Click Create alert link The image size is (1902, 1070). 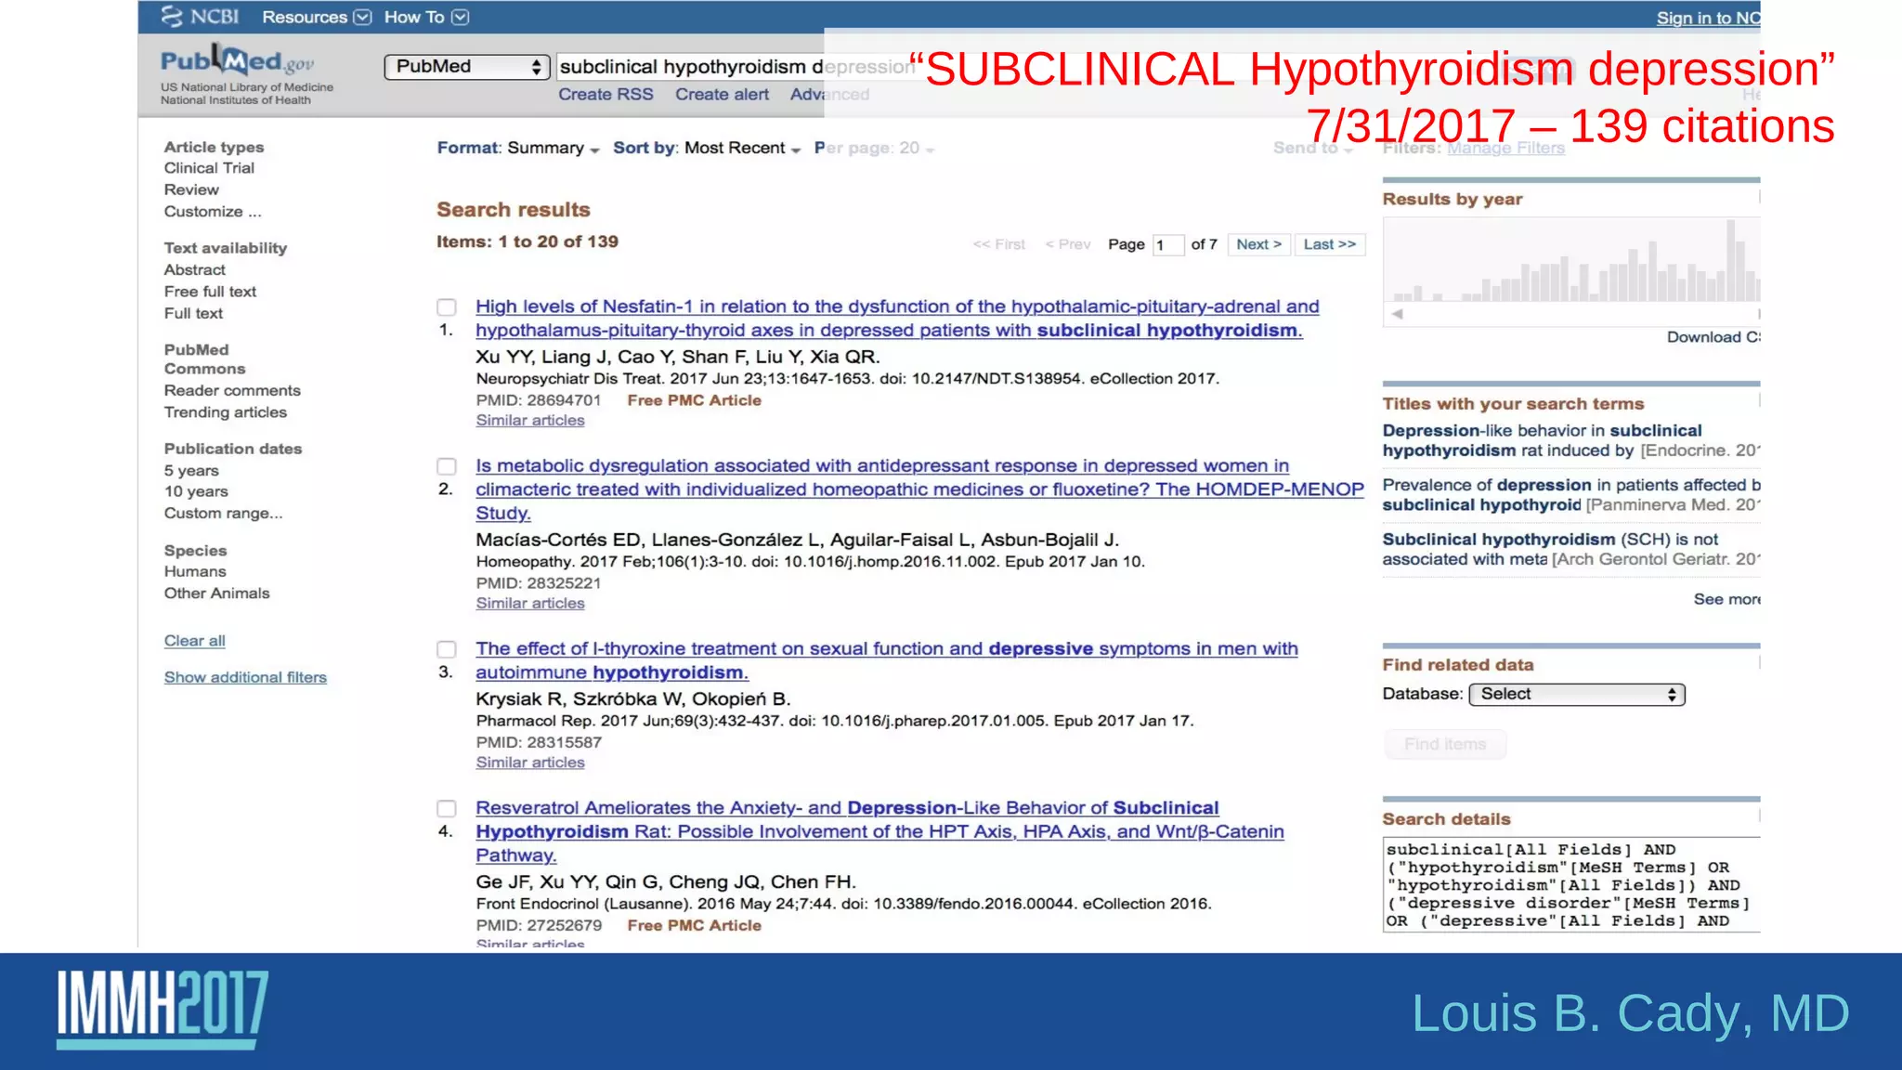(722, 94)
